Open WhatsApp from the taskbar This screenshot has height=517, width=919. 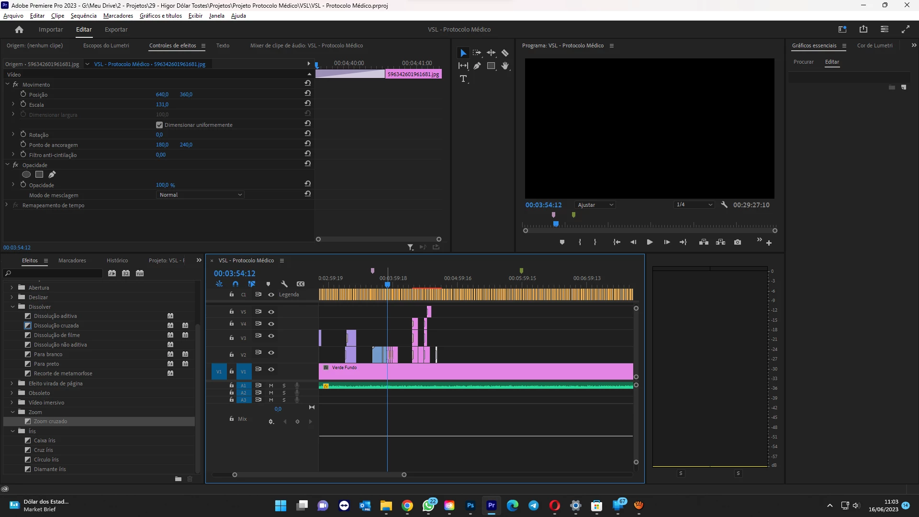tap(428, 506)
